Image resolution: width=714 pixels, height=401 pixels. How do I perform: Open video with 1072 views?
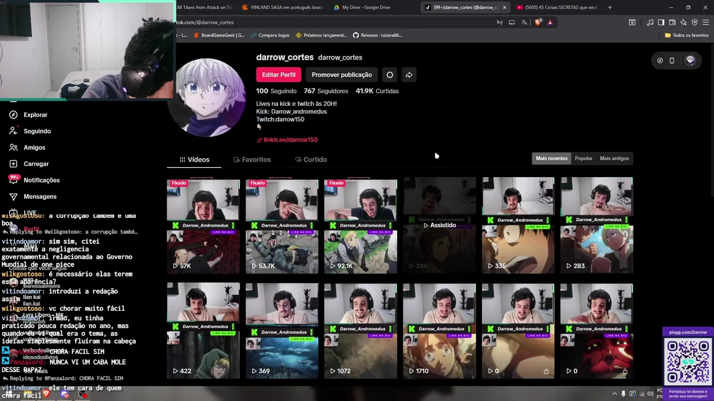click(360, 331)
